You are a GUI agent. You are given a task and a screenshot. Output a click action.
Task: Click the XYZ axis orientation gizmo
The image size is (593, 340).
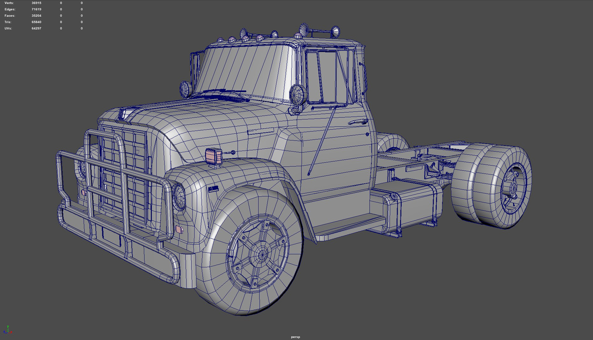point(8,330)
